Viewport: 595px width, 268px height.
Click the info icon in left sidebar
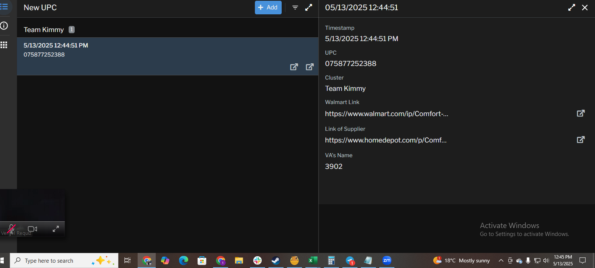point(4,26)
